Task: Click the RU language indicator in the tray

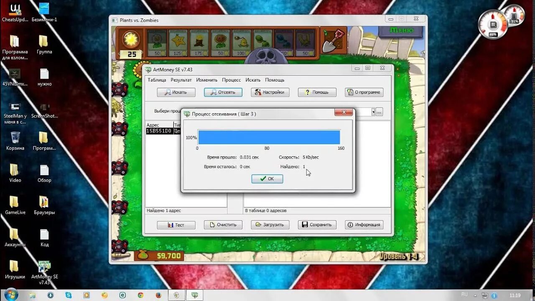Action: pyautogui.click(x=464, y=295)
